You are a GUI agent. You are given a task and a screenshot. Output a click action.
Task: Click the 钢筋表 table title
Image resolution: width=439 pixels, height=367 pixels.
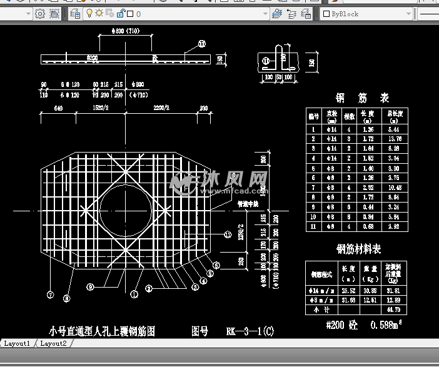pos(362,98)
